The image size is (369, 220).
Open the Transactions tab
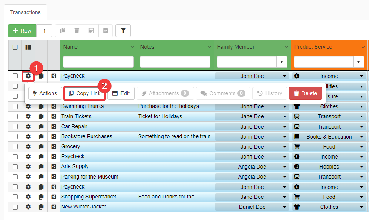(25, 12)
